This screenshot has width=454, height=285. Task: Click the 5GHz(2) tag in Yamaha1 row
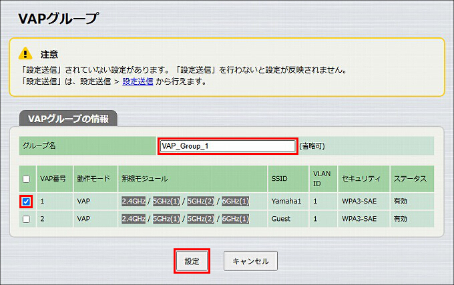[x=201, y=201]
